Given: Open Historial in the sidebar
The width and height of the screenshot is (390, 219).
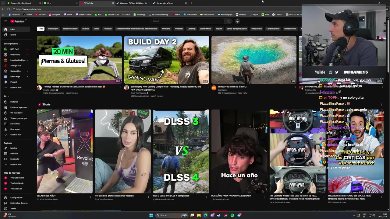Looking at the screenshot, I should click(x=17, y=102).
